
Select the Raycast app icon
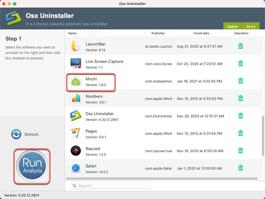(x=76, y=151)
